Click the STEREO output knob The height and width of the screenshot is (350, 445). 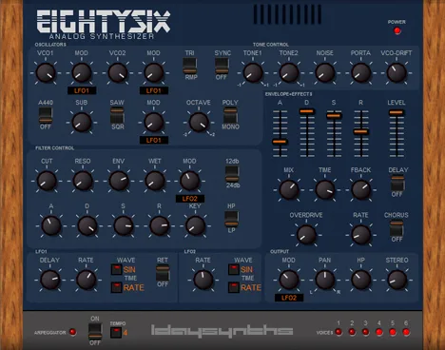pyautogui.click(x=397, y=280)
